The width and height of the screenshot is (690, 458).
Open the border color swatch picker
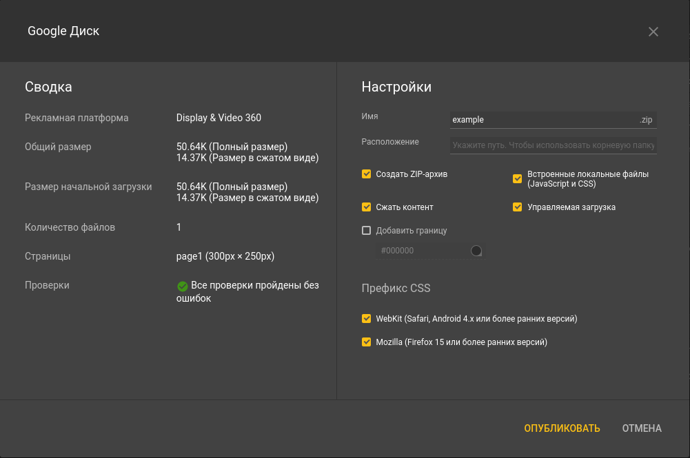pyautogui.click(x=476, y=251)
